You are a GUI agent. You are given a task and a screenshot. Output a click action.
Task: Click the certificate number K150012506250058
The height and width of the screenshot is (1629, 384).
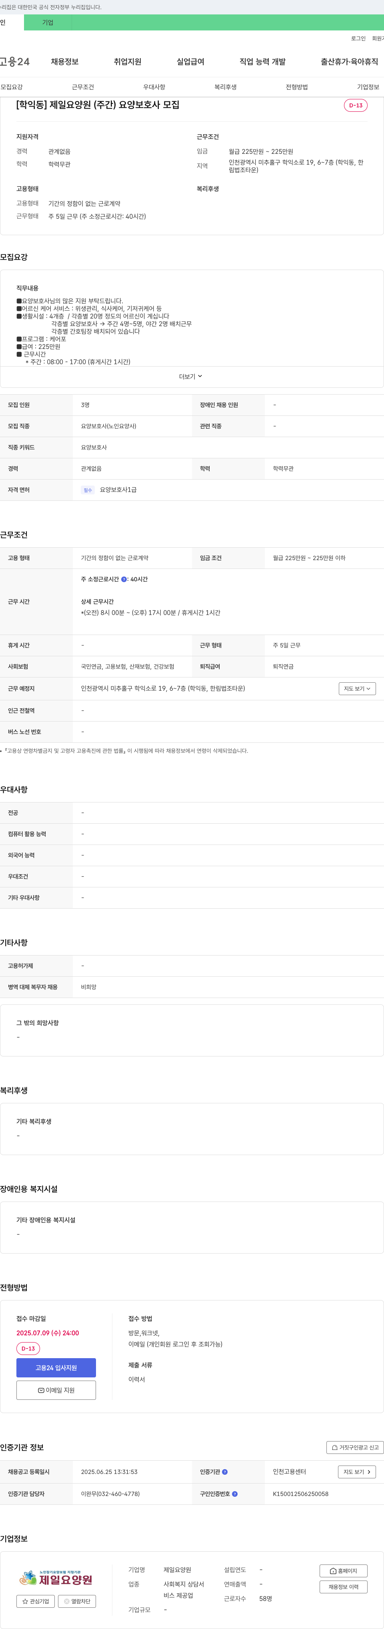tap(301, 1494)
